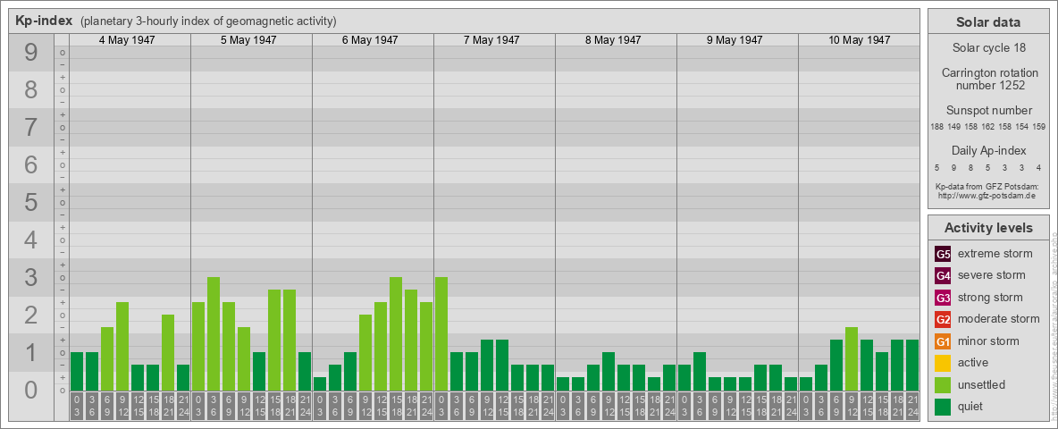Click the large 5 on Kp axis
1058x429 pixels.
click(x=31, y=202)
